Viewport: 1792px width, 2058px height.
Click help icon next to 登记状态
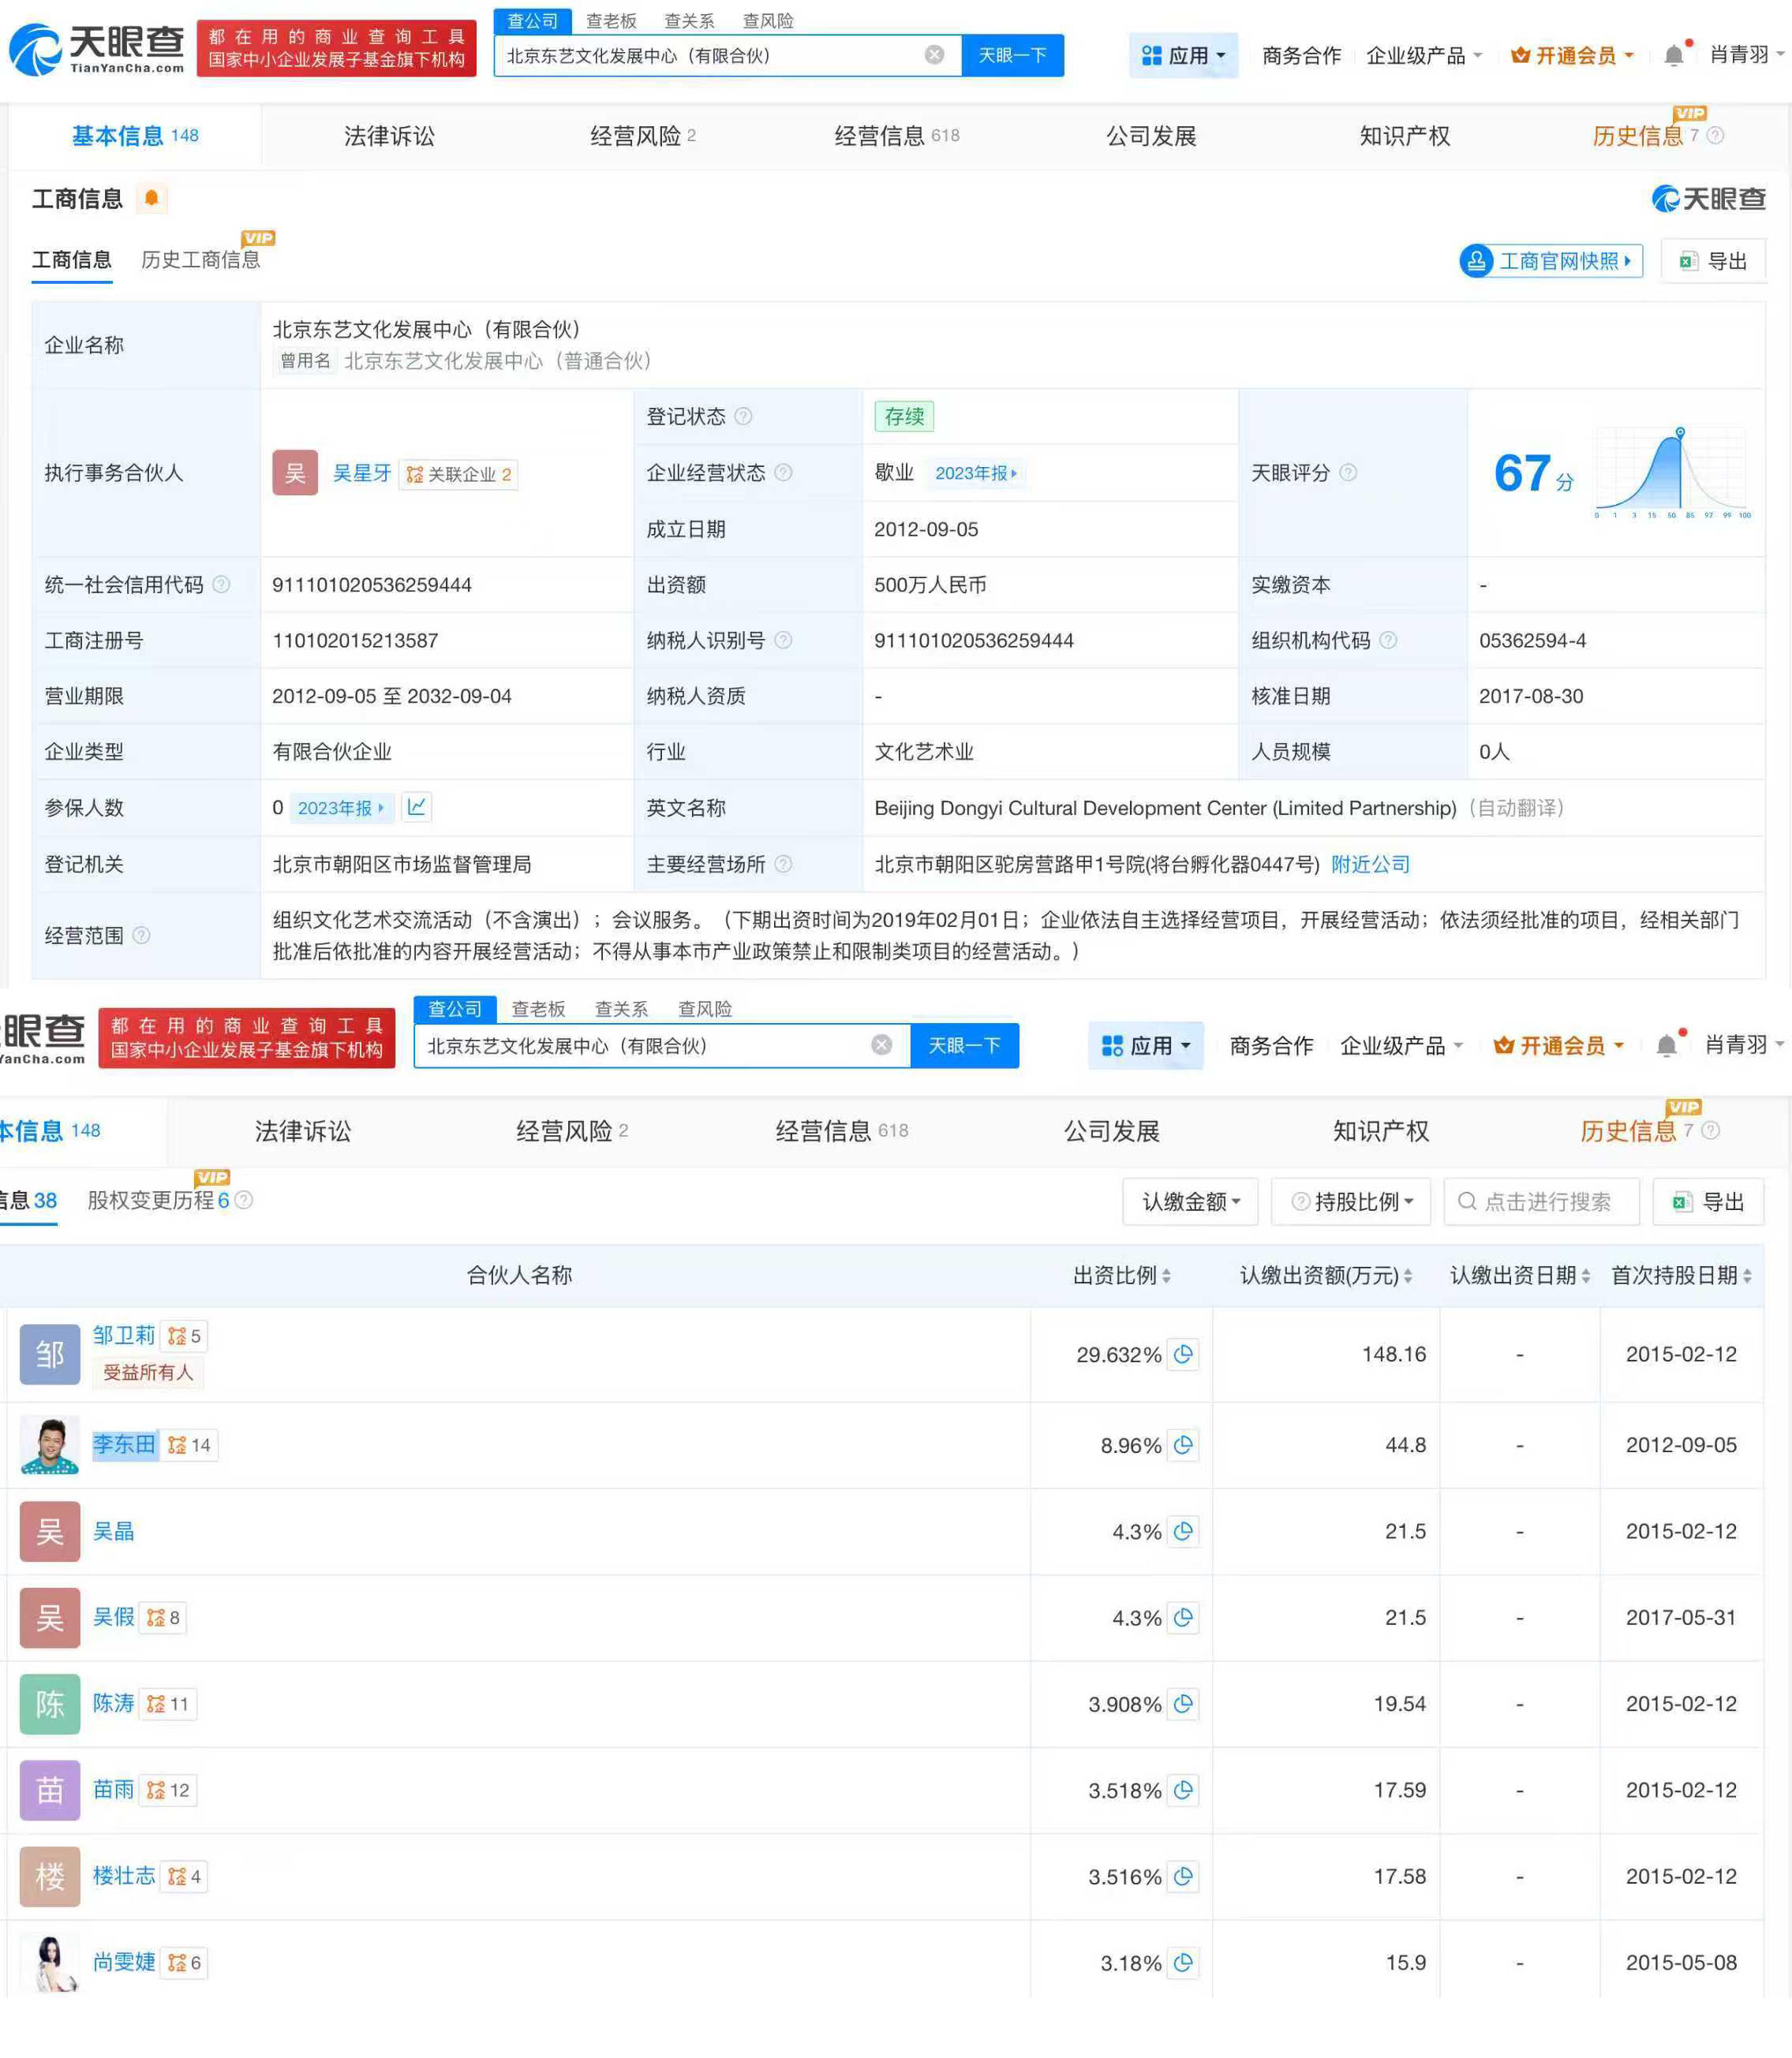pos(743,416)
